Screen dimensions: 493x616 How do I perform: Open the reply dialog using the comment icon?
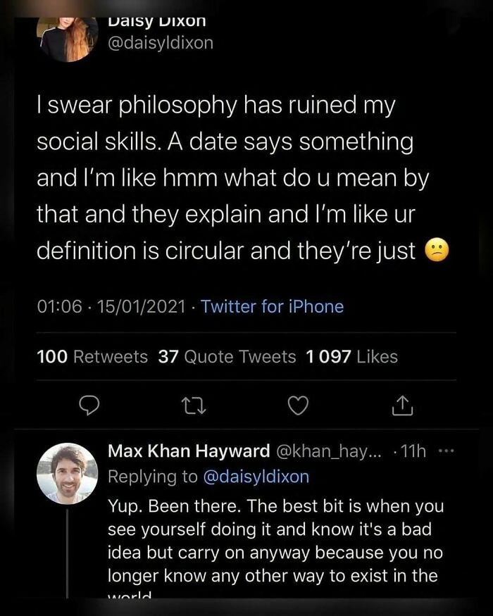pos(90,403)
